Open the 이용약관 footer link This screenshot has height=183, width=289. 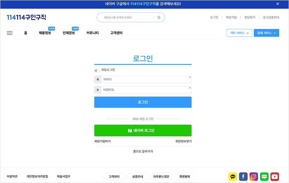tap(12, 176)
